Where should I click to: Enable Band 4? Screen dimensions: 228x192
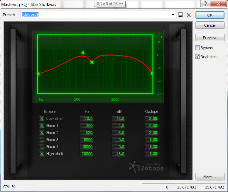tap(42, 147)
